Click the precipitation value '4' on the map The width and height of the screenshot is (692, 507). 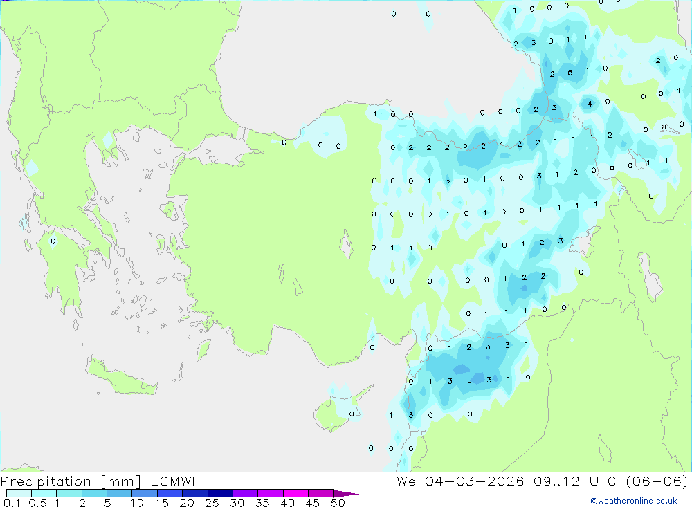590,104
